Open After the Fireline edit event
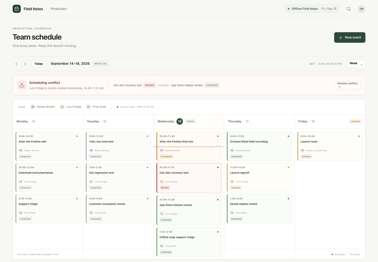The height and width of the screenshot is (262, 378). pos(48,146)
